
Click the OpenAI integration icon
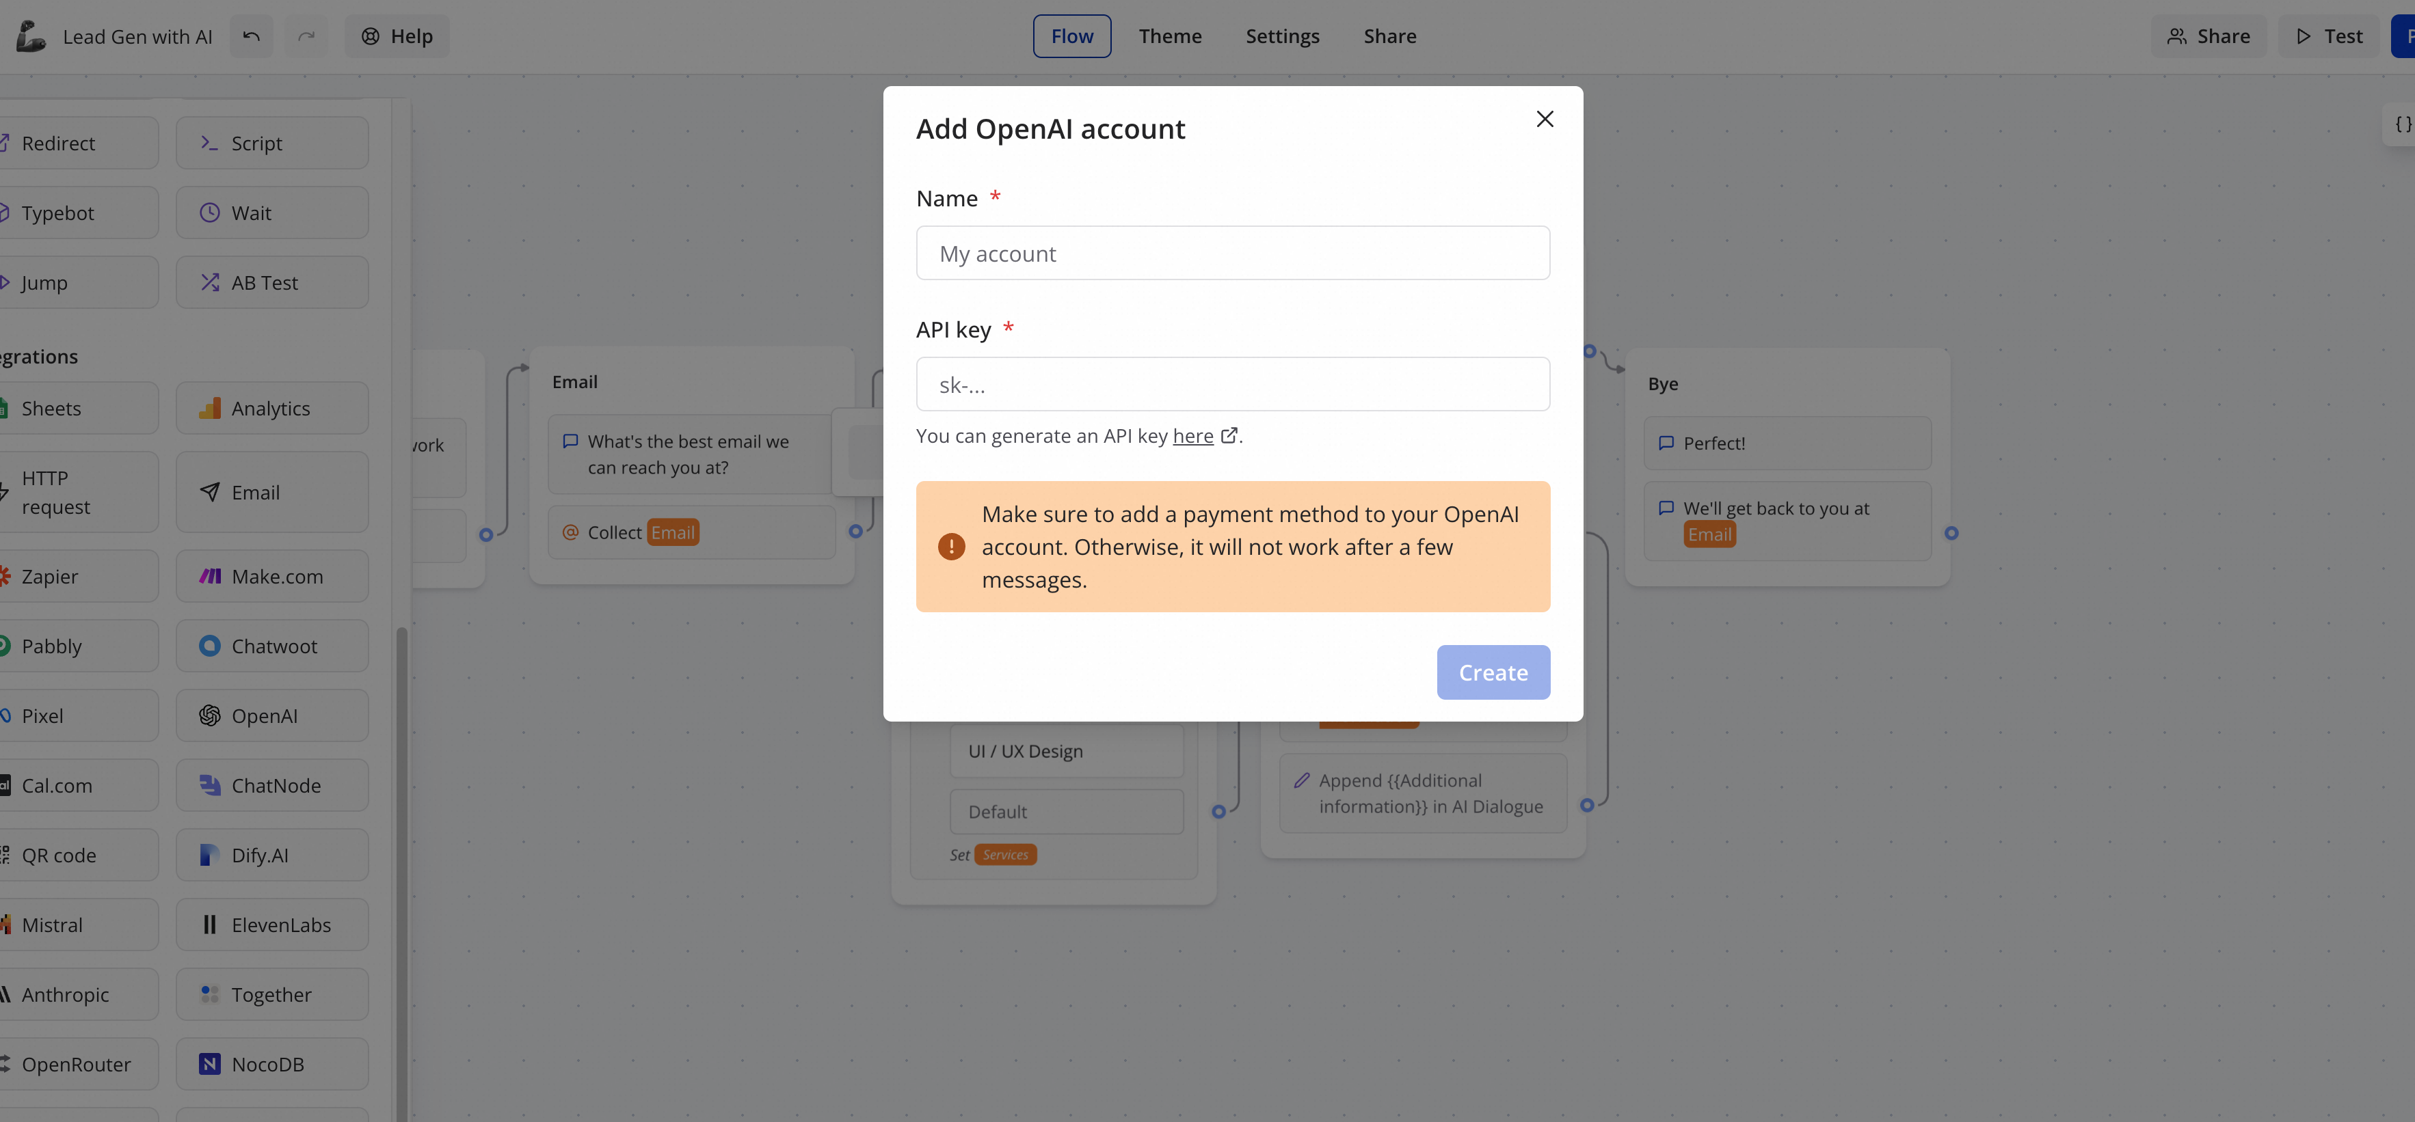coord(209,715)
